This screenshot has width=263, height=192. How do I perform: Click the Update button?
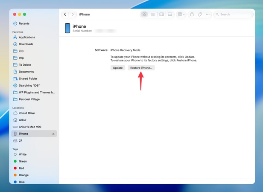(118, 68)
